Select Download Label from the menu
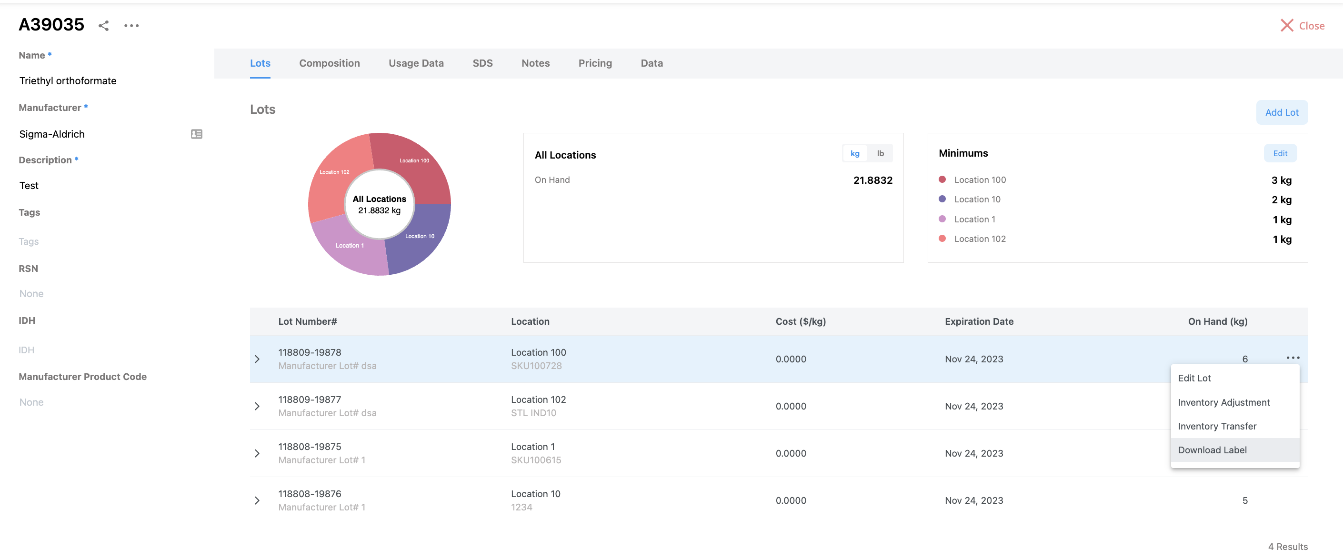The height and width of the screenshot is (559, 1343). [1212, 450]
